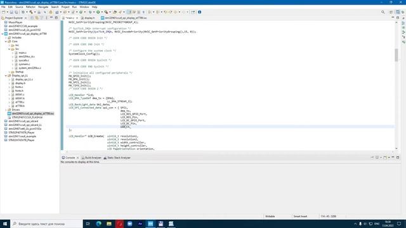Click the Windows search box on taskbar
This screenshot has width=406, height=228.
click(46, 224)
